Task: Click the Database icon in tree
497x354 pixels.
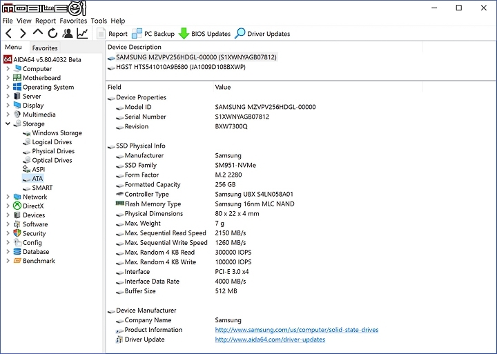Action: click(17, 252)
